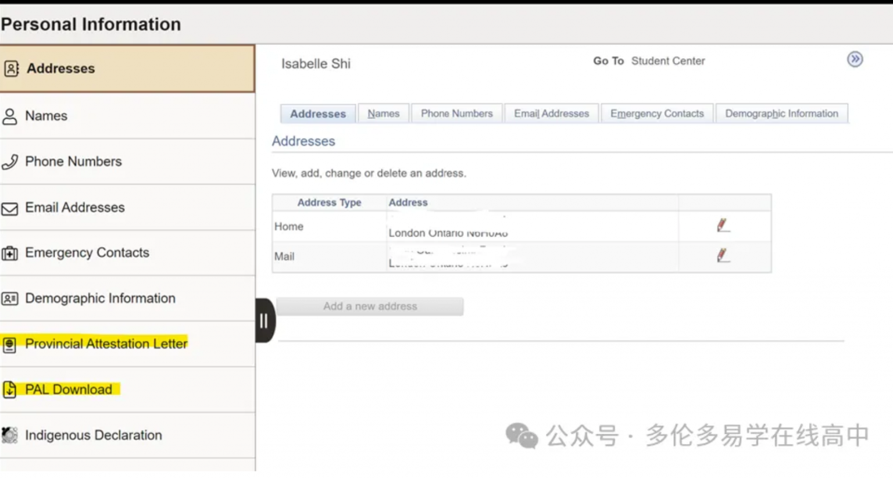Screen dimensions: 893x479
Task: Click the Phone Numbers handset icon
Action: 10,162
